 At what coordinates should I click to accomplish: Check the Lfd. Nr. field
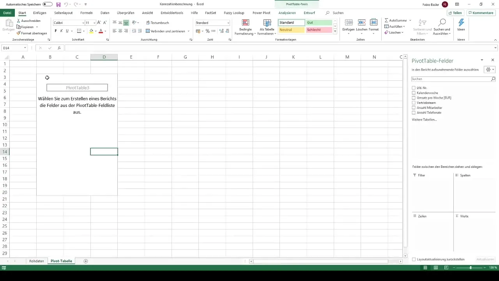point(414,88)
